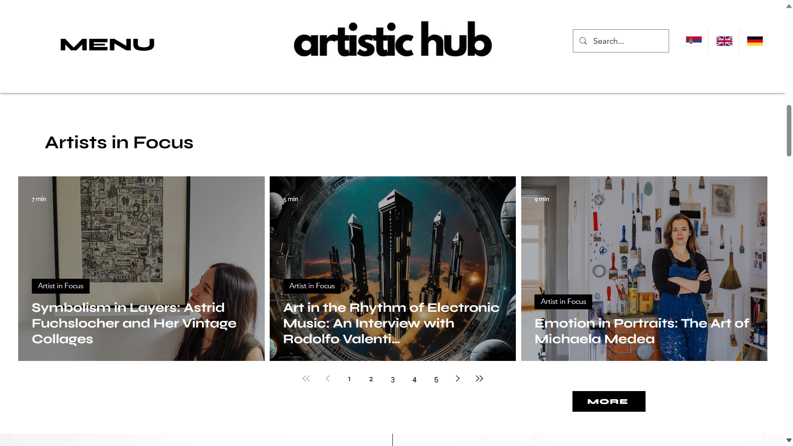
Task: Click the search magnifier icon
Action: click(583, 41)
